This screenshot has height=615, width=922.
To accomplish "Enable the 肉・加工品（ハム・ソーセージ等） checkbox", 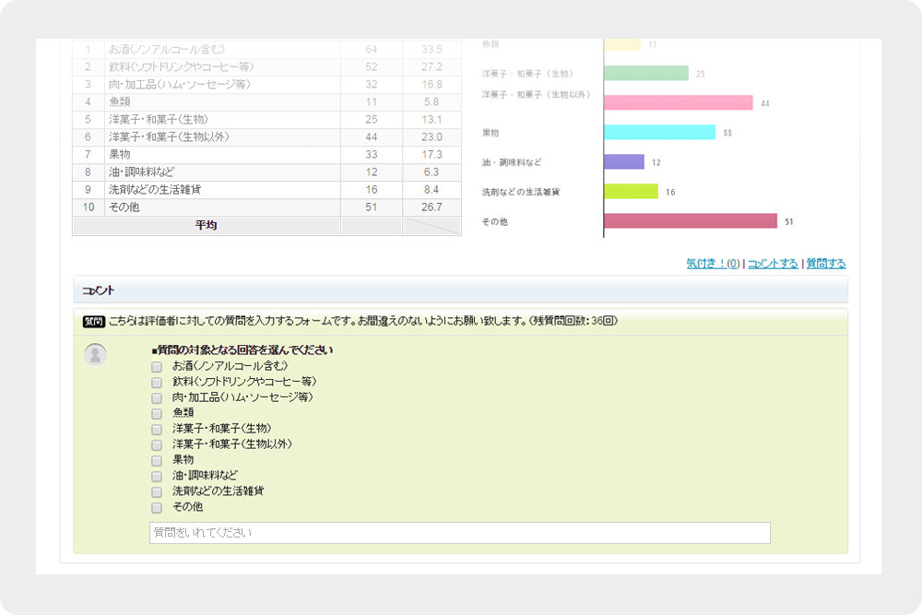I will 157,396.
